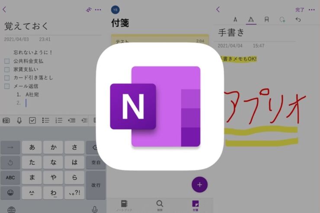Tap the ^^ kaomoji key
Image resolution: width=320 pixels, height=213 pixels.
32,193
